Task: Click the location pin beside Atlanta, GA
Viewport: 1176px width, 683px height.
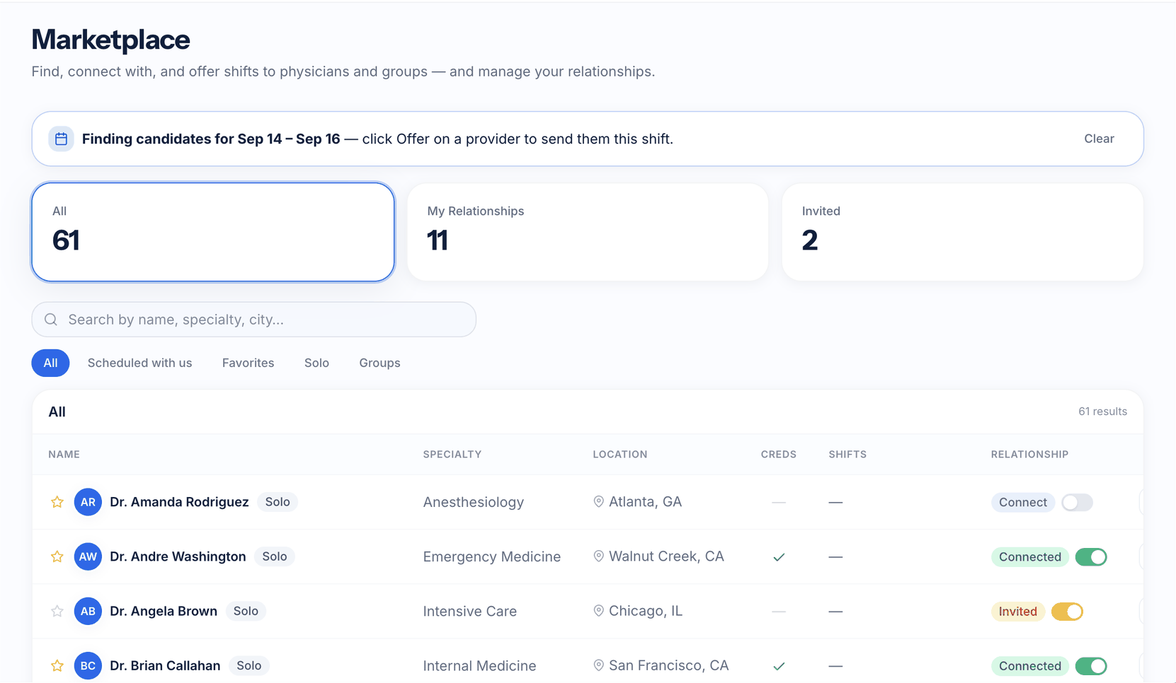Action: (598, 501)
